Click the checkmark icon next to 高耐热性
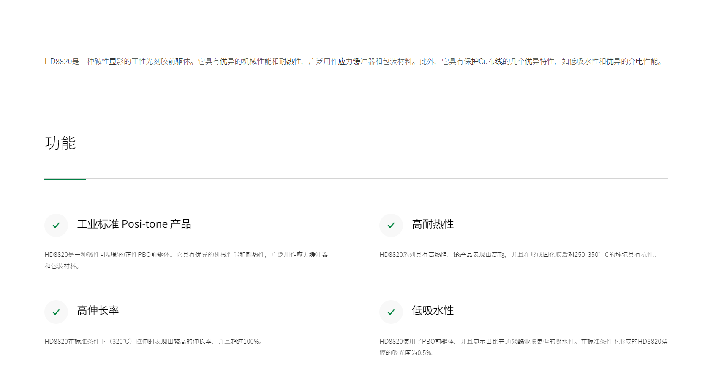Screen dimensions: 713x374 point(391,226)
